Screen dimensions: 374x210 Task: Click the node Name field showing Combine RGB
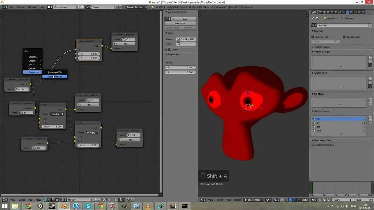coord(186,39)
